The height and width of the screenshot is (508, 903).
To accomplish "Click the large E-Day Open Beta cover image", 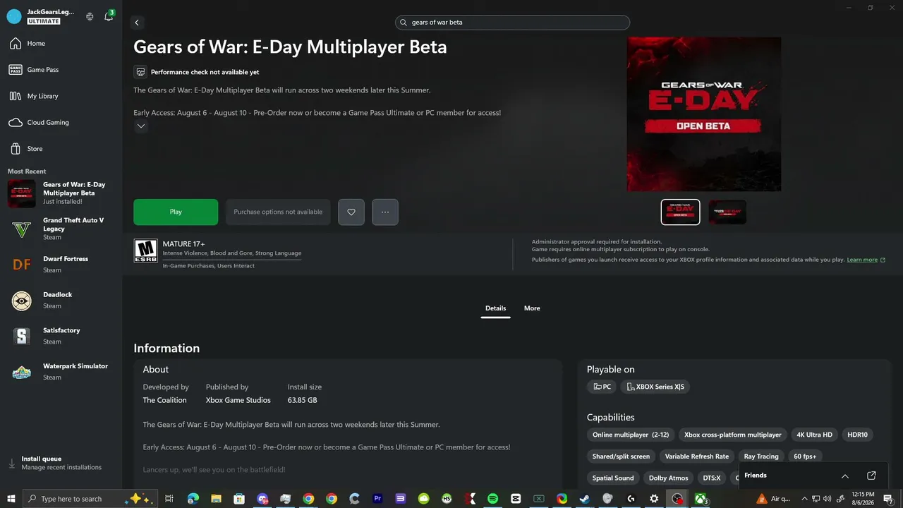I will (x=704, y=114).
